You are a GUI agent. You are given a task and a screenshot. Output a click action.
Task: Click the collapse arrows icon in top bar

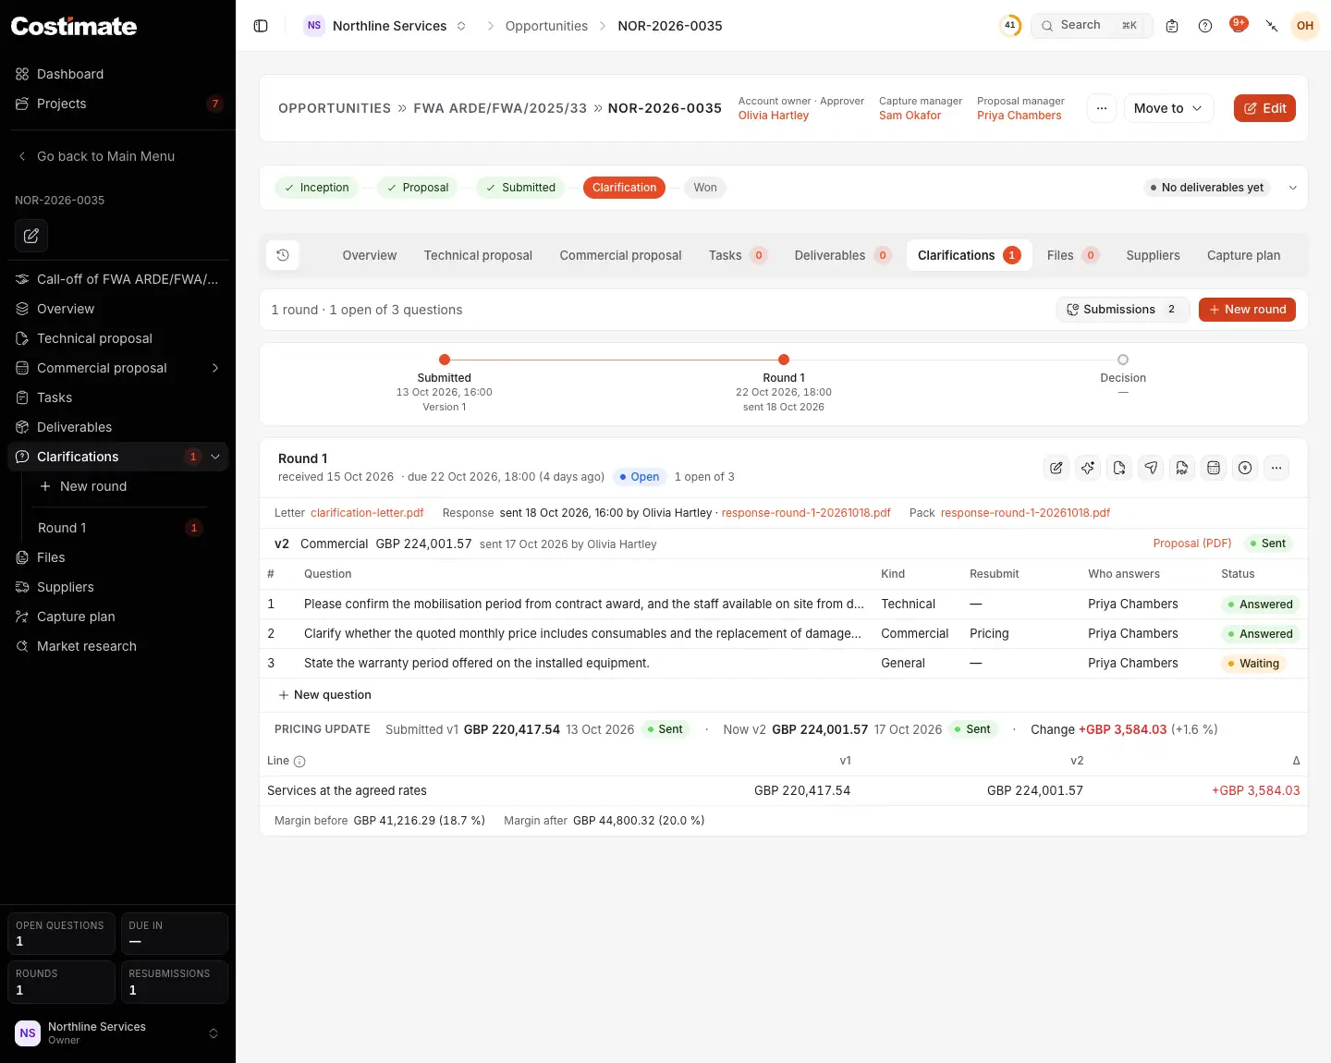[x=1272, y=26]
